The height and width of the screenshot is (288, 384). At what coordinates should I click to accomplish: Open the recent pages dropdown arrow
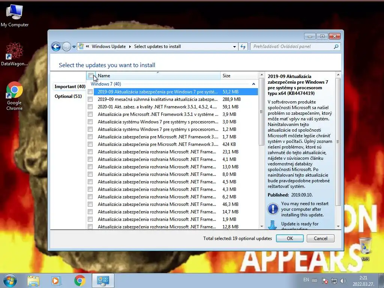tap(74, 46)
